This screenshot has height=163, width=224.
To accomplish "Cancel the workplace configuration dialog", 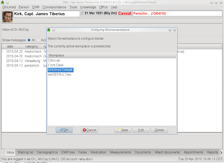I will (89, 130).
